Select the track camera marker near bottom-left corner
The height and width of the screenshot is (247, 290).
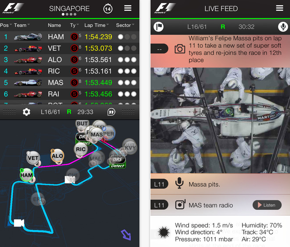tap(19, 223)
